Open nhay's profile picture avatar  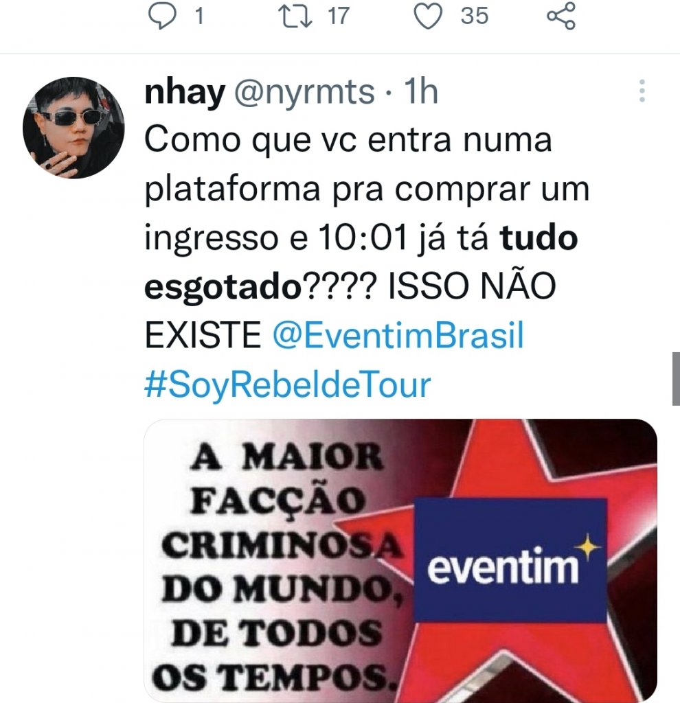coord(73,128)
